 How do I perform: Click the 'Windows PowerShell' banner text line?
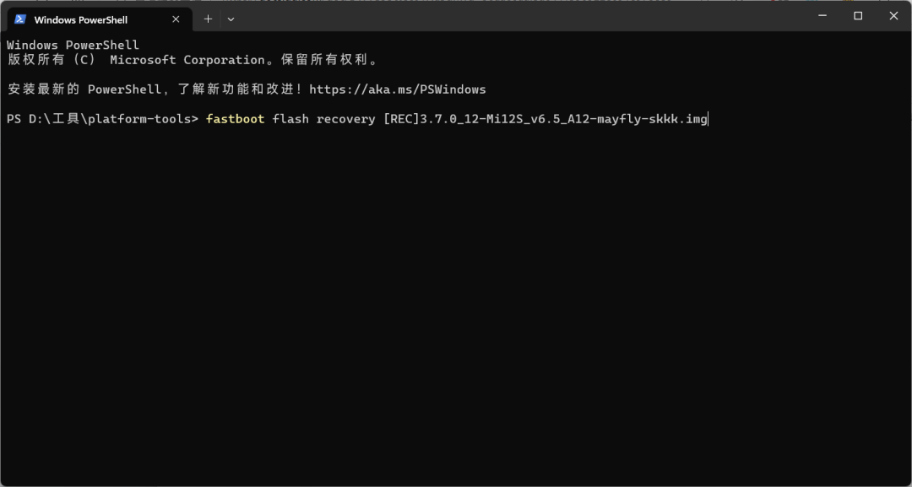coord(73,45)
